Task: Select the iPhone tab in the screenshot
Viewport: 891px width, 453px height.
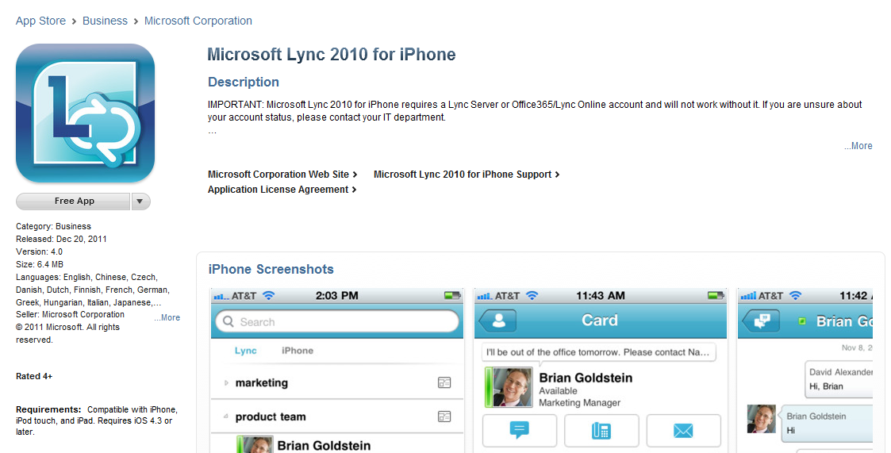Action: (298, 351)
